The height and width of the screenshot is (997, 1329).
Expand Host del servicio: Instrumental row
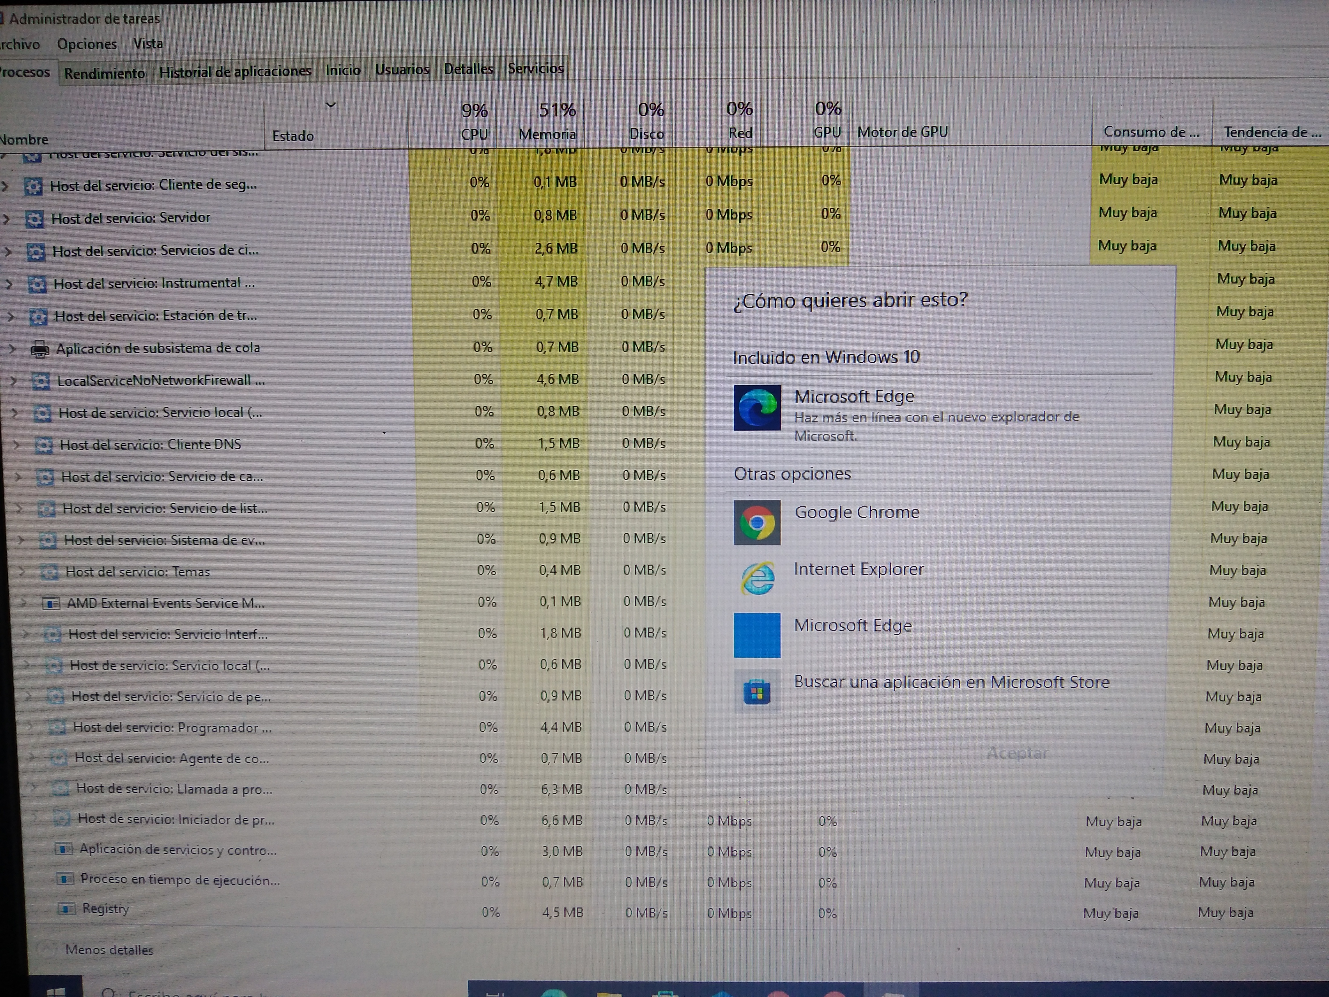coord(8,284)
